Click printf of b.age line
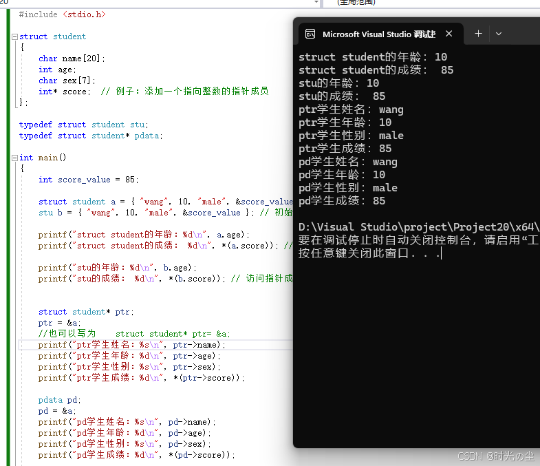540x466 pixels. click(x=118, y=268)
